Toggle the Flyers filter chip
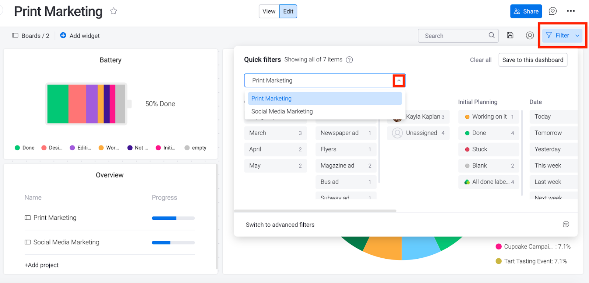 pos(346,149)
